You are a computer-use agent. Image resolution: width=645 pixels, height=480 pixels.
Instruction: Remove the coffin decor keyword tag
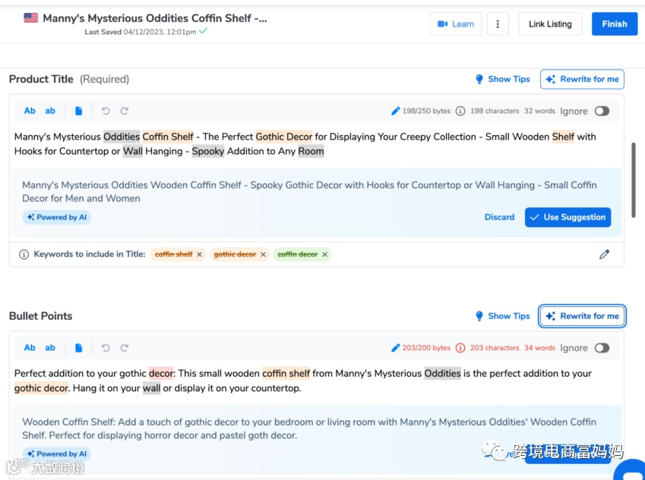[325, 254]
